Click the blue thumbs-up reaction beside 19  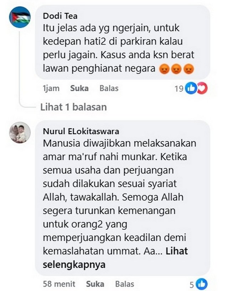click(x=191, y=88)
